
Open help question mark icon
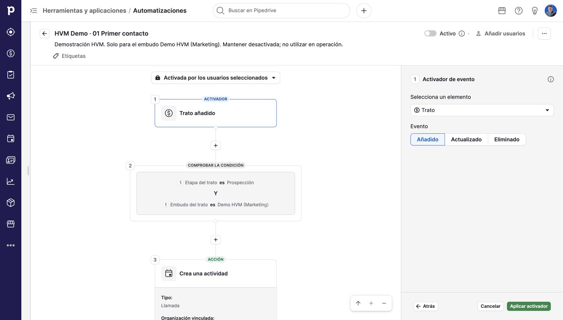tap(519, 11)
